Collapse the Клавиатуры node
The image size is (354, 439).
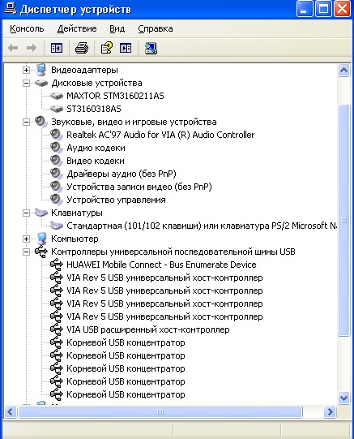pos(26,213)
